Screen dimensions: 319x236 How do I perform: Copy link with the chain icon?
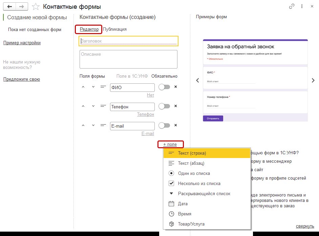point(292,6)
